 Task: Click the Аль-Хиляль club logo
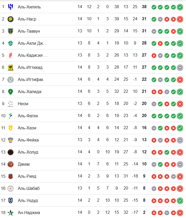tap(11, 7)
